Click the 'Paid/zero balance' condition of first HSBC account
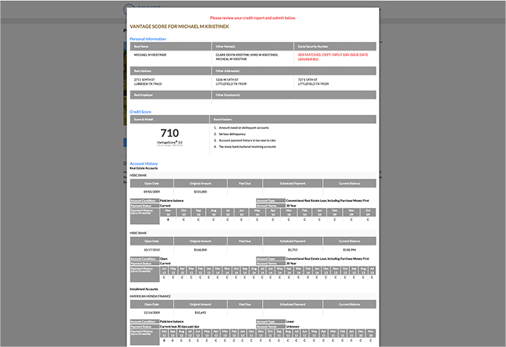The width and height of the screenshot is (506, 347). (x=171, y=201)
